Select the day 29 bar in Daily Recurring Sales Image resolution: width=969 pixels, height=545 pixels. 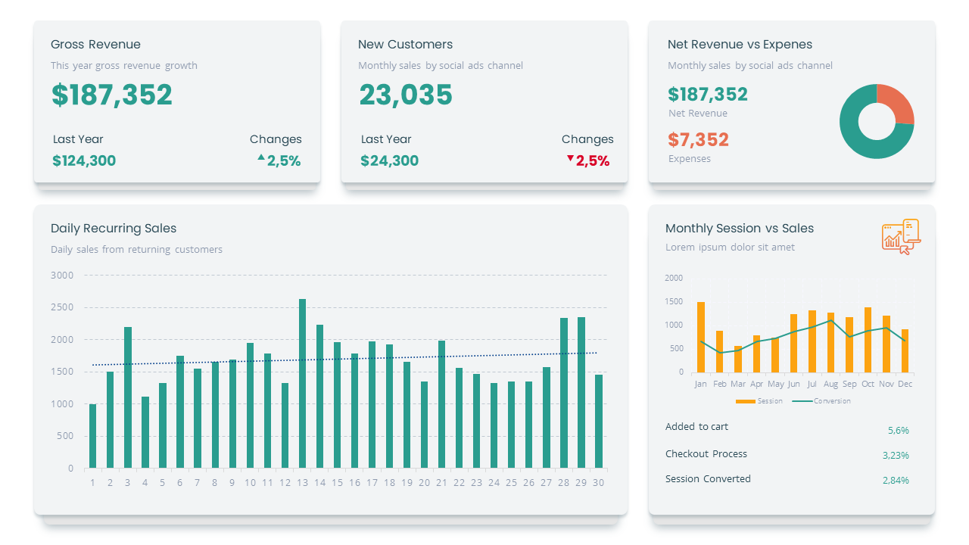click(x=581, y=393)
